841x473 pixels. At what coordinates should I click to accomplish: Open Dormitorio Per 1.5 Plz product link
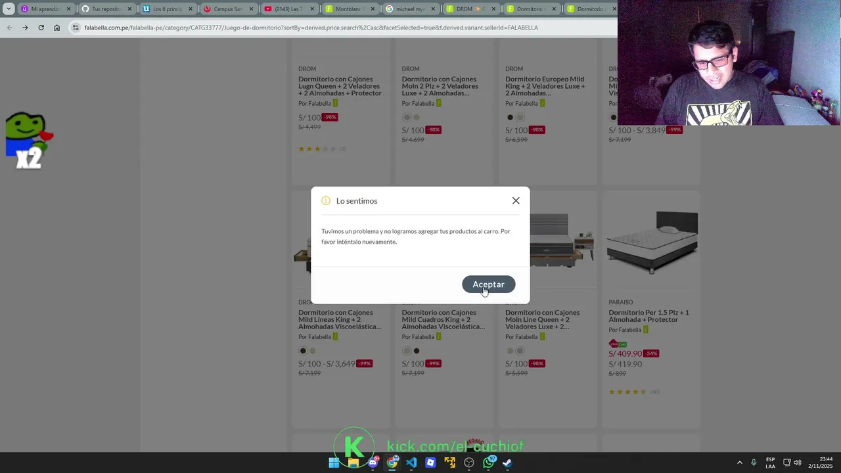coord(648,316)
